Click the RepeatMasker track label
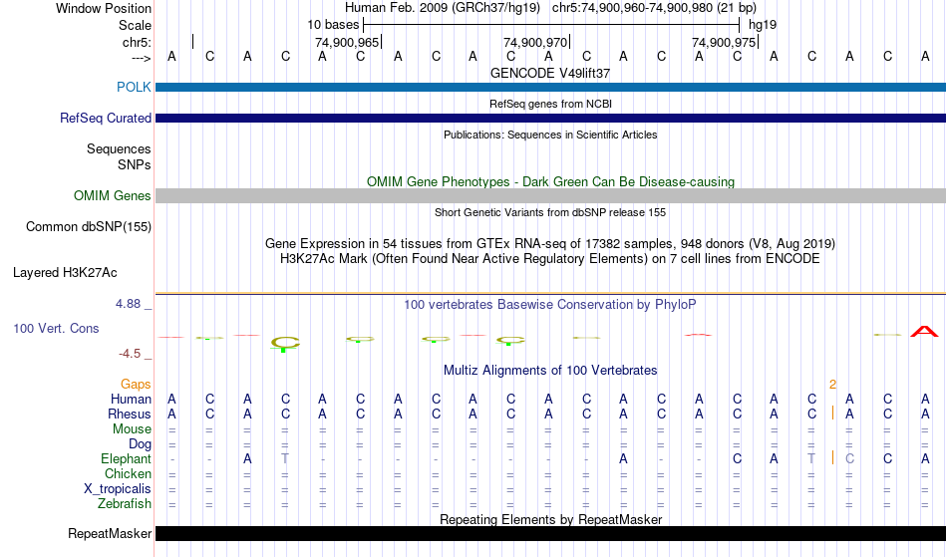 [110, 533]
